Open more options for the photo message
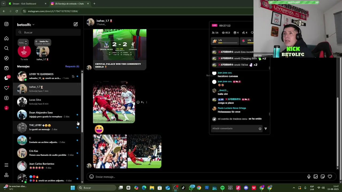 [x=146, y=102]
